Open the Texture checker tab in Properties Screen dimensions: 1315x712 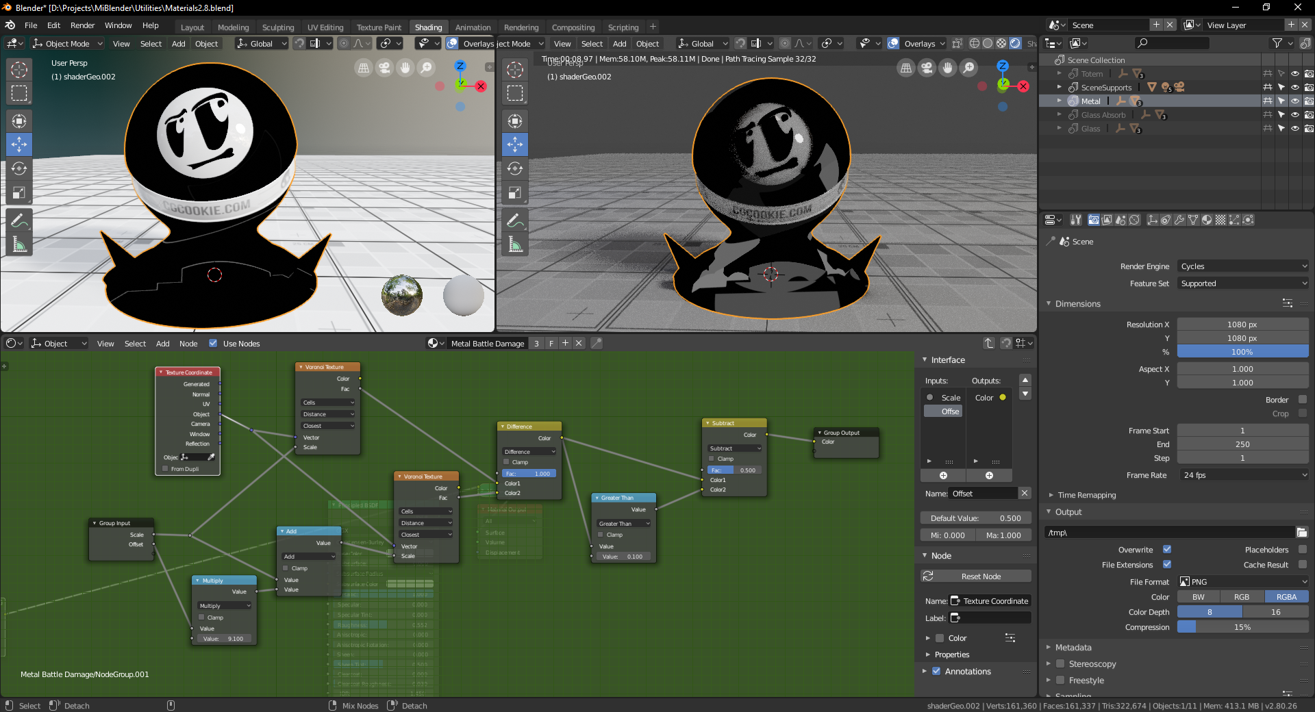click(1220, 220)
